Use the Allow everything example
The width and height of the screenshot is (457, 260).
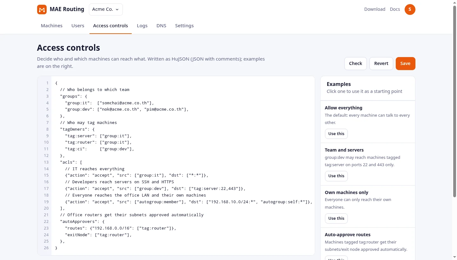[336, 134]
